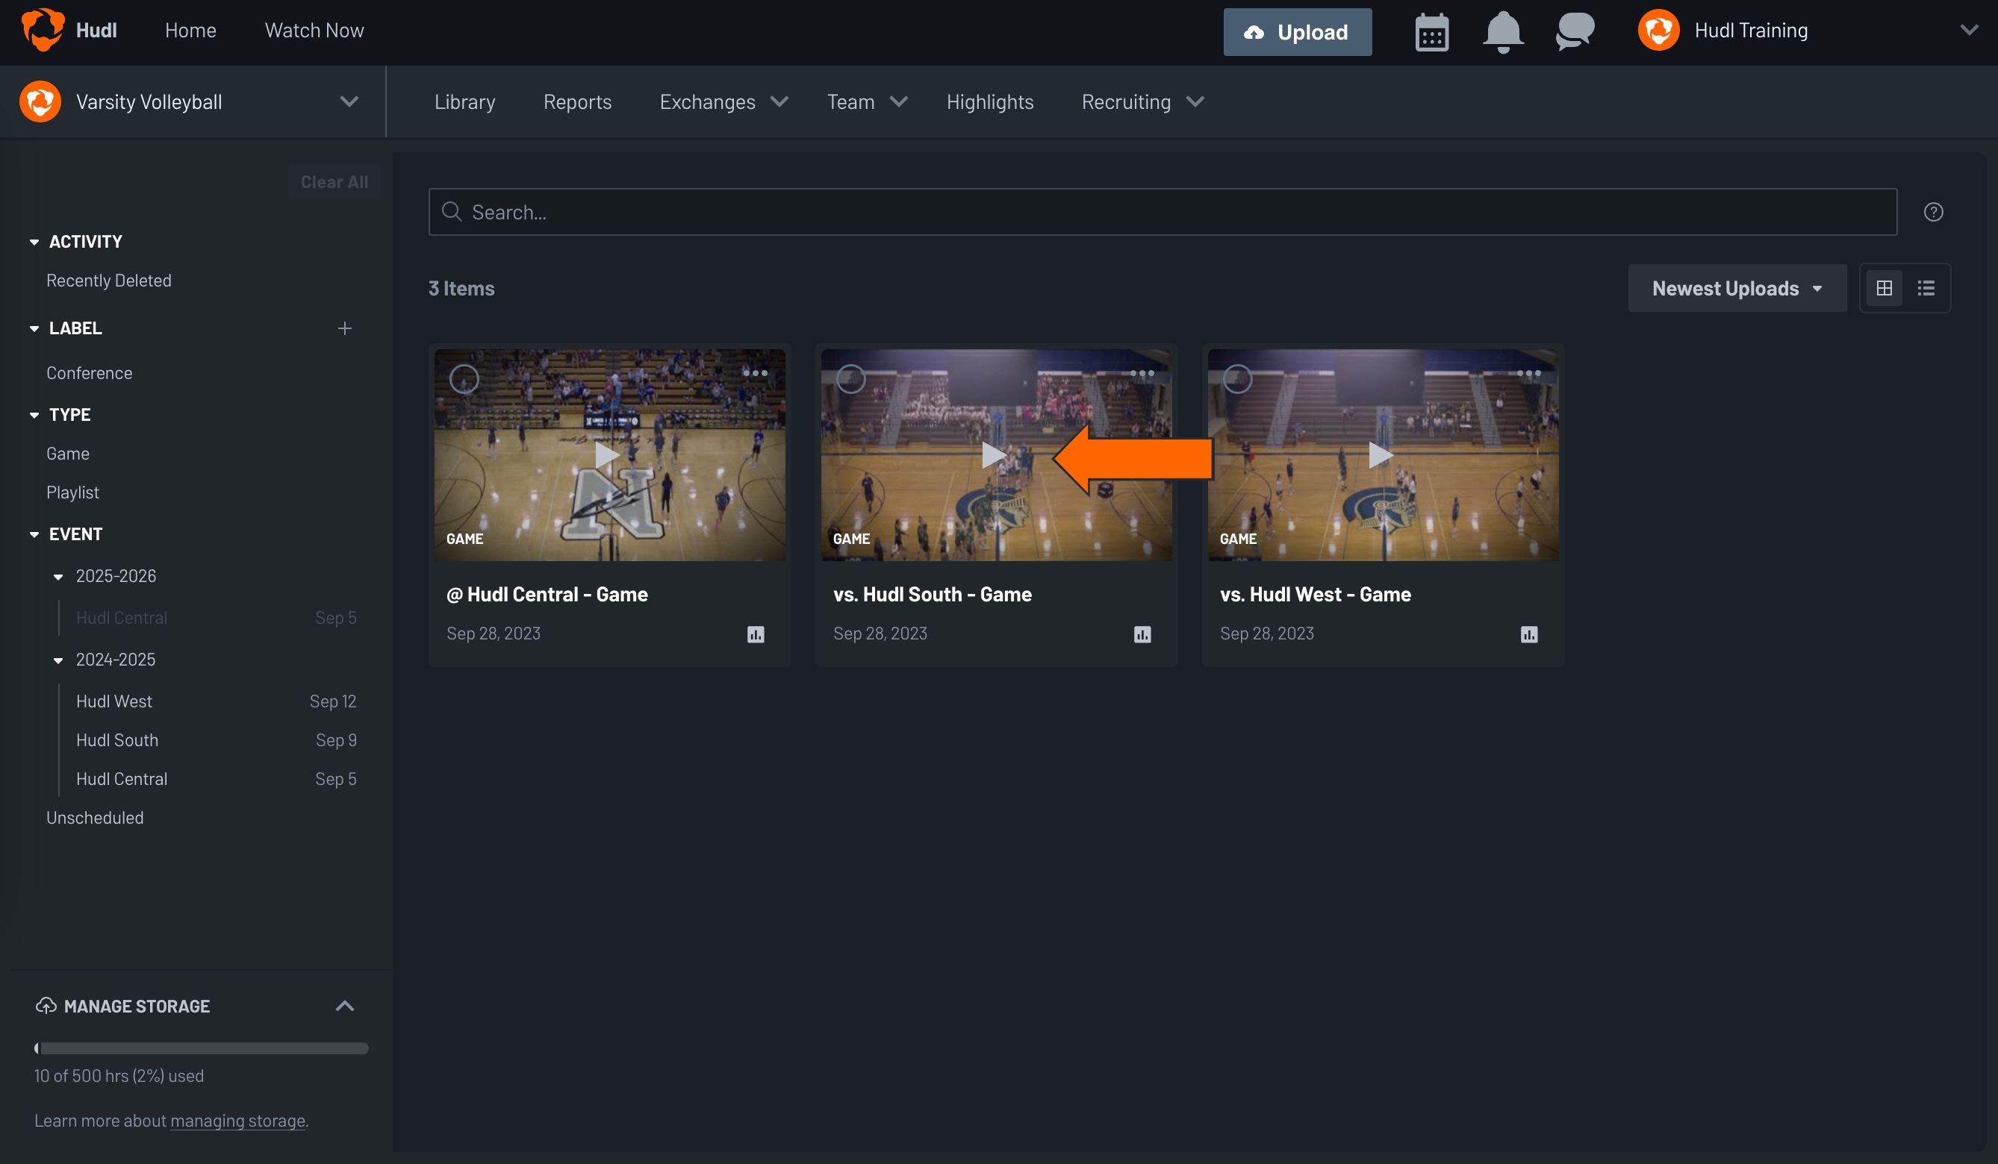Open the managing storage link
This screenshot has width=1998, height=1164.
237,1121
